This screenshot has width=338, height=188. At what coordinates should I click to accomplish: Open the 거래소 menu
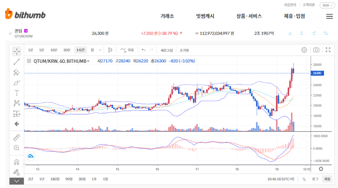click(167, 16)
